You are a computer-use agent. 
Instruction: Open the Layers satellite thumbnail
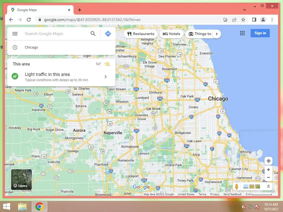21,179
